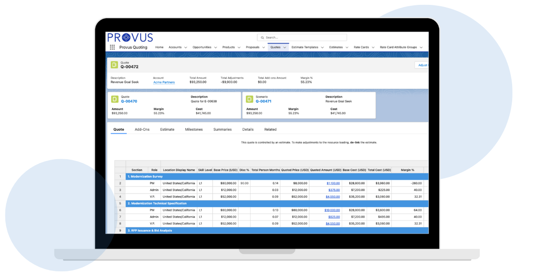Switch to the Add-Ons tab

coord(142,129)
